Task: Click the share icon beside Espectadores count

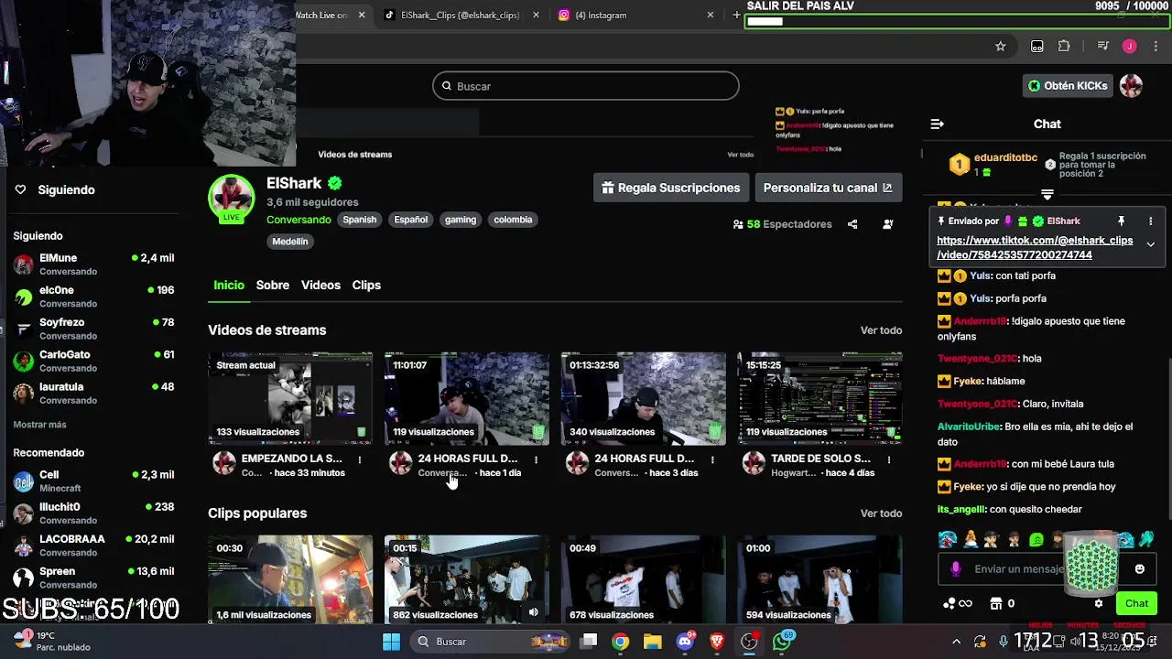Action: 852,224
